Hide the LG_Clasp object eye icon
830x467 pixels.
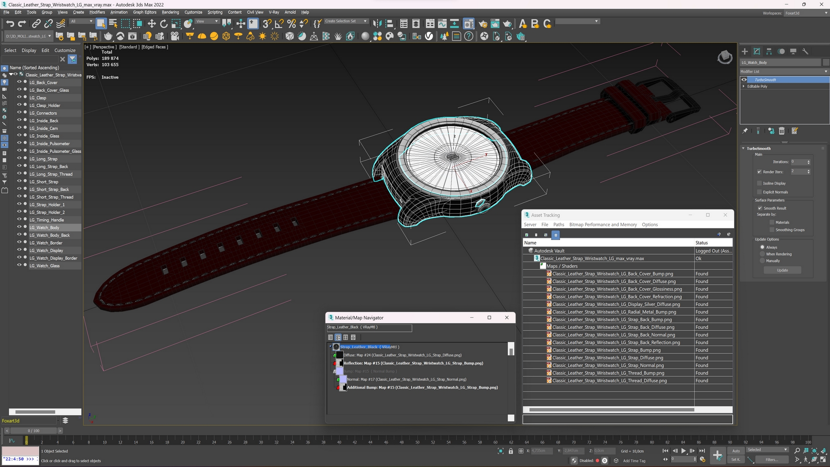click(x=19, y=97)
